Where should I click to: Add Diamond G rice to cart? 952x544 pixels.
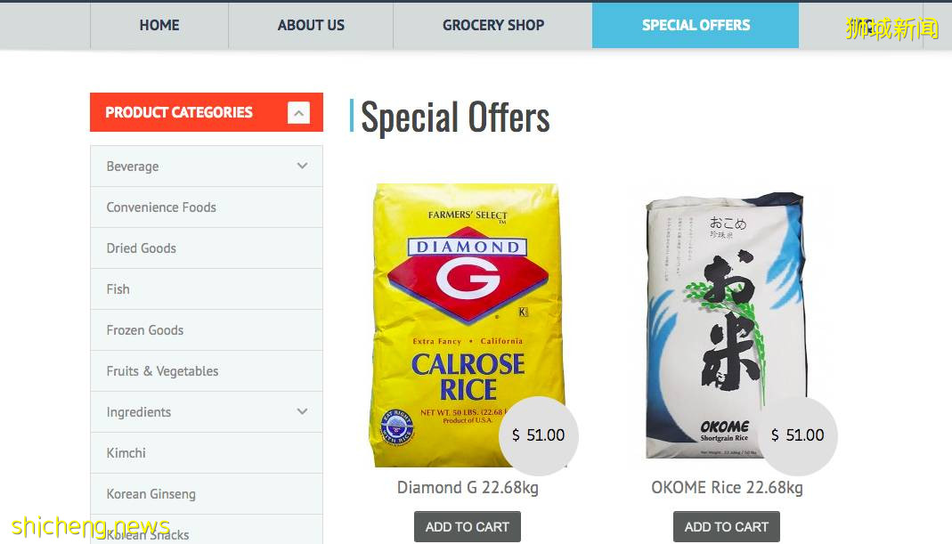pyautogui.click(x=467, y=526)
